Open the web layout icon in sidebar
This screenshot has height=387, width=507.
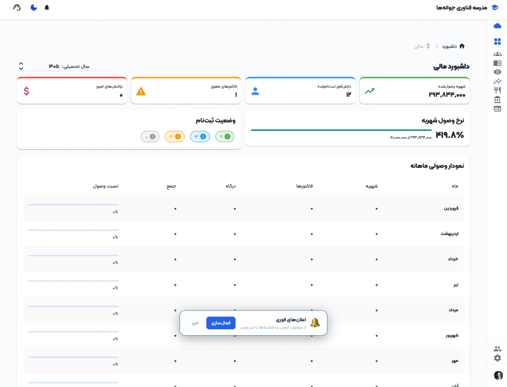[x=497, y=109]
